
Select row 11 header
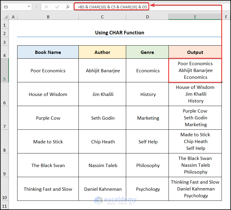4,206
